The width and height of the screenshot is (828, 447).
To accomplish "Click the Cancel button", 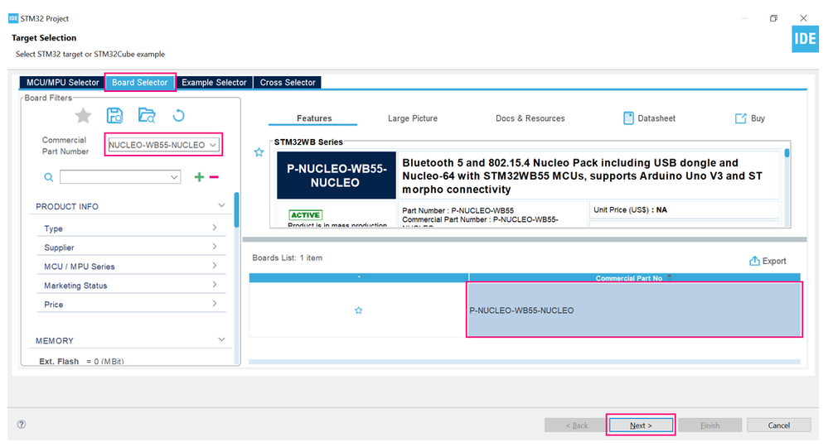I will (779, 425).
